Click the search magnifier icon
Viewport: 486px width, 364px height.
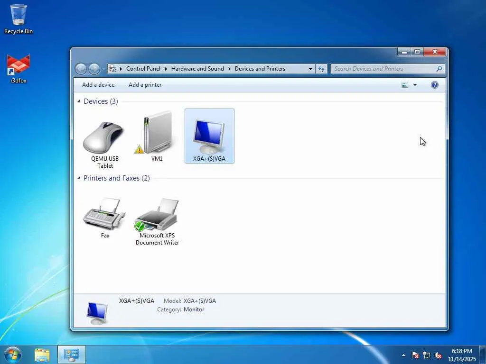(x=439, y=69)
